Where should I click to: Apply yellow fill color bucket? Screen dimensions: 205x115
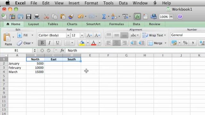click(x=82, y=43)
